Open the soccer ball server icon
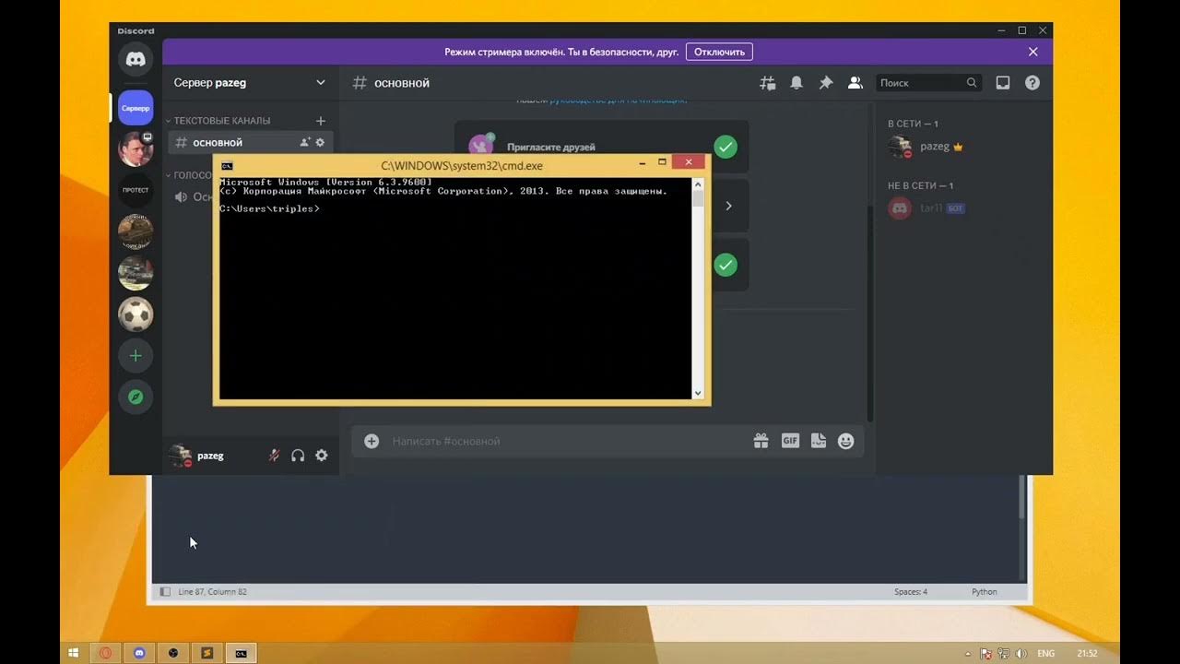This screenshot has width=1180, height=664. tap(136, 314)
